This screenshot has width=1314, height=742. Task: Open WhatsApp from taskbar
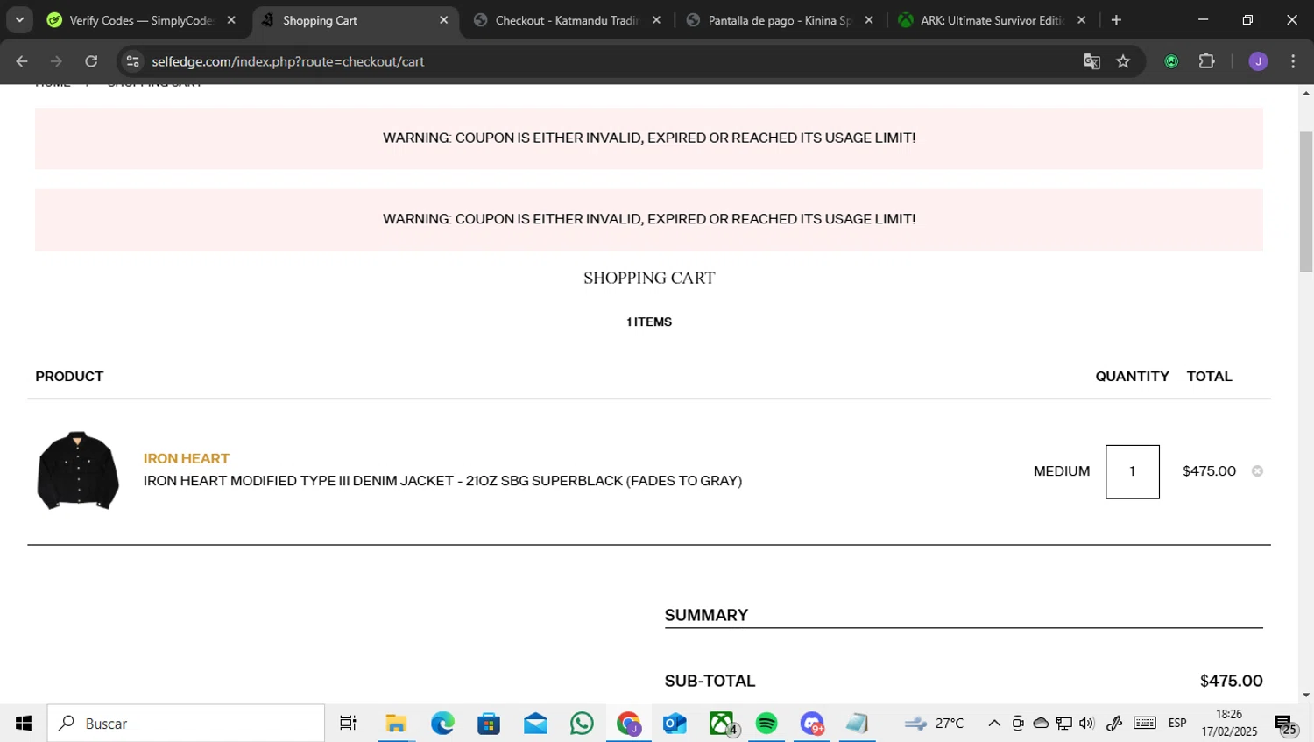click(582, 724)
